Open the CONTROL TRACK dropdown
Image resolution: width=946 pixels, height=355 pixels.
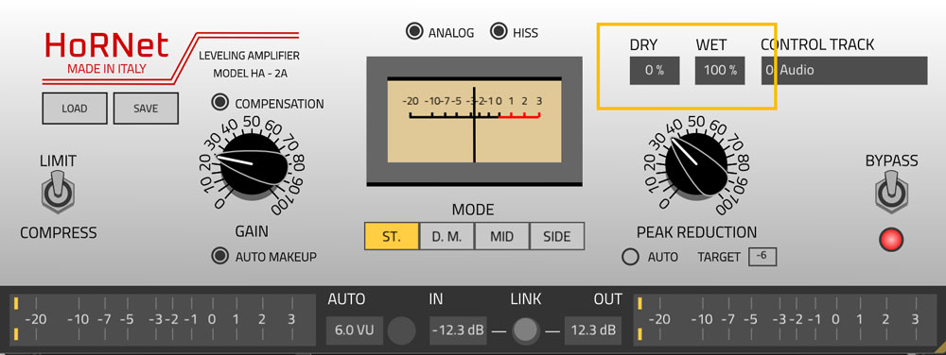click(x=844, y=71)
